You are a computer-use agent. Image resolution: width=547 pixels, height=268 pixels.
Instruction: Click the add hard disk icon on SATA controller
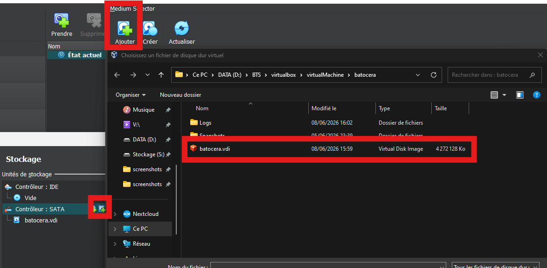pyautogui.click(x=102, y=209)
